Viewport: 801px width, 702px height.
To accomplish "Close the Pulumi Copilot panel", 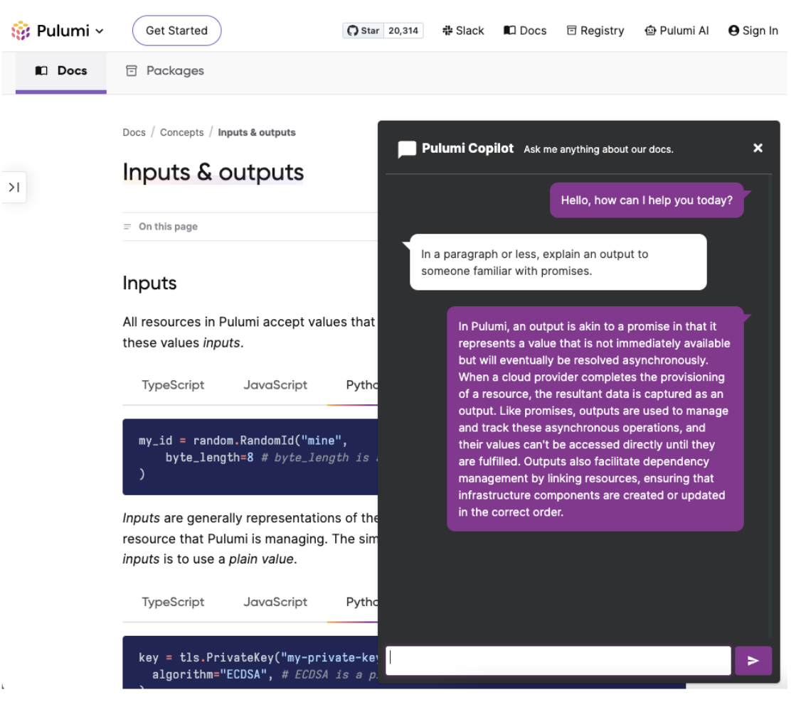I will pos(758,148).
